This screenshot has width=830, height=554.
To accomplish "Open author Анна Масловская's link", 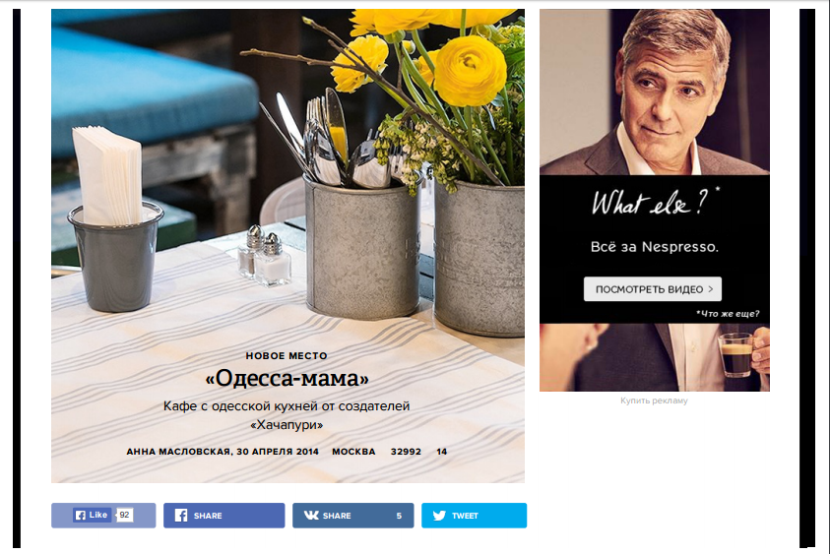I will pyautogui.click(x=178, y=452).
